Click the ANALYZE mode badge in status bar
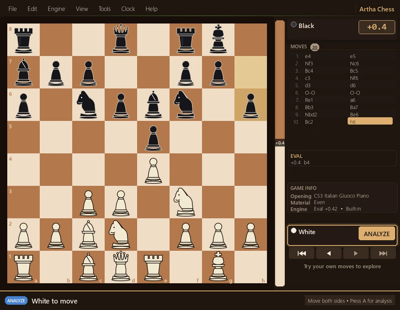The width and height of the screenshot is (400, 310). (x=16, y=301)
